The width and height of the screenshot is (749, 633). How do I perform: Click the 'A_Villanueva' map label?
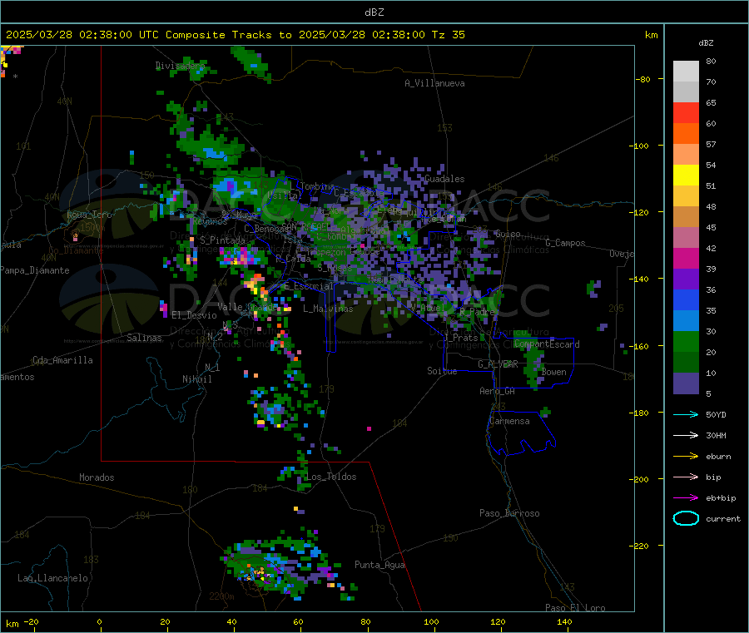tap(434, 83)
